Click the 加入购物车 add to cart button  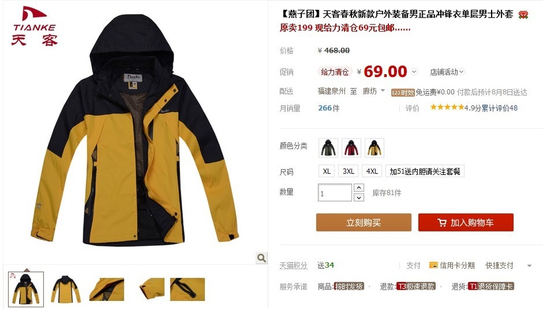click(466, 222)
